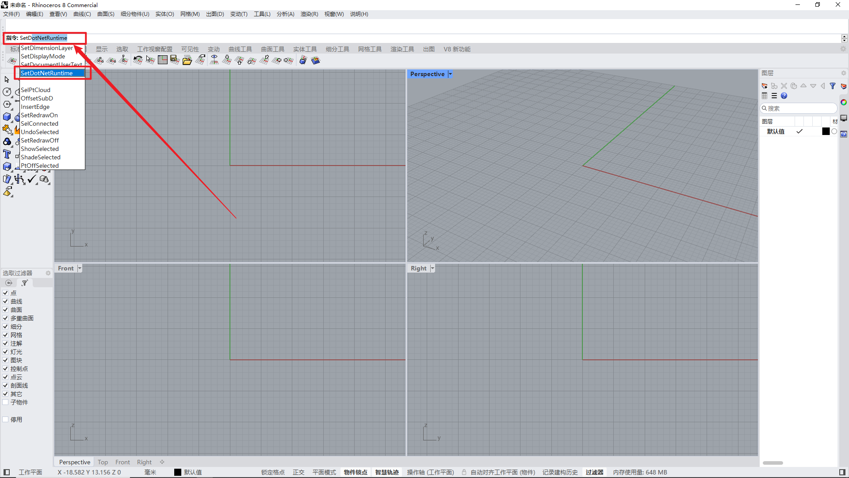Toggle 正交 in the status bar

pos(298,472)
